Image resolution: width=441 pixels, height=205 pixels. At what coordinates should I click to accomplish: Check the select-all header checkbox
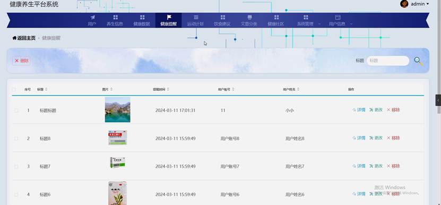pos(14,90)
